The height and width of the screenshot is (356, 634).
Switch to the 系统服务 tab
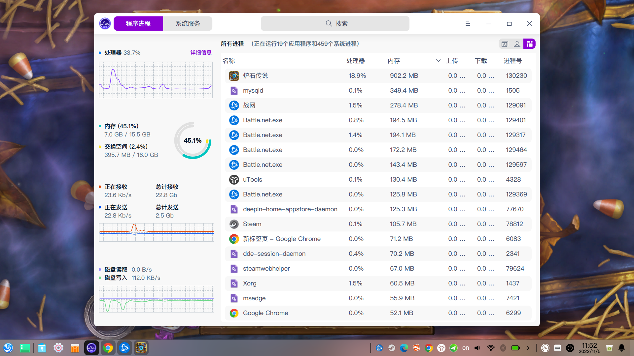[x=187, y=23]
